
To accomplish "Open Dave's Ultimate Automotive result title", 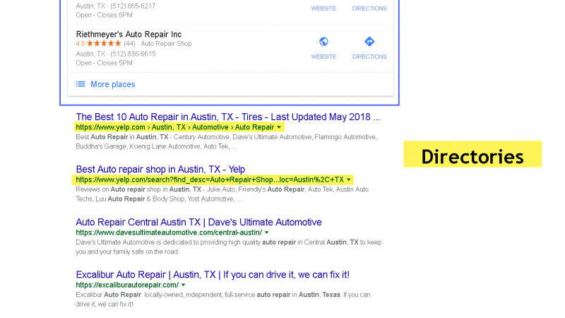I will click(198, 222).
